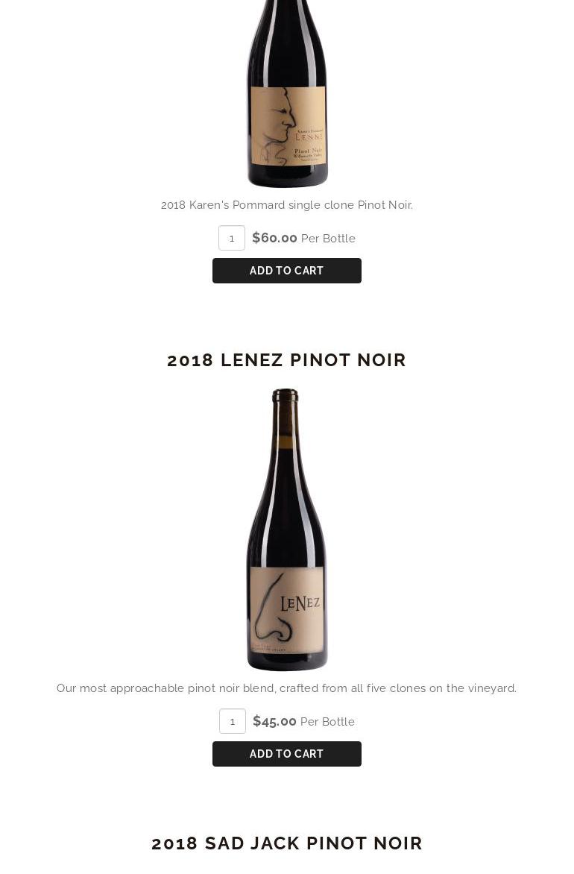Click the LENNE wordmark on top bottle label
The width and height of the screenshot is (574, 874).
[309, 137]
